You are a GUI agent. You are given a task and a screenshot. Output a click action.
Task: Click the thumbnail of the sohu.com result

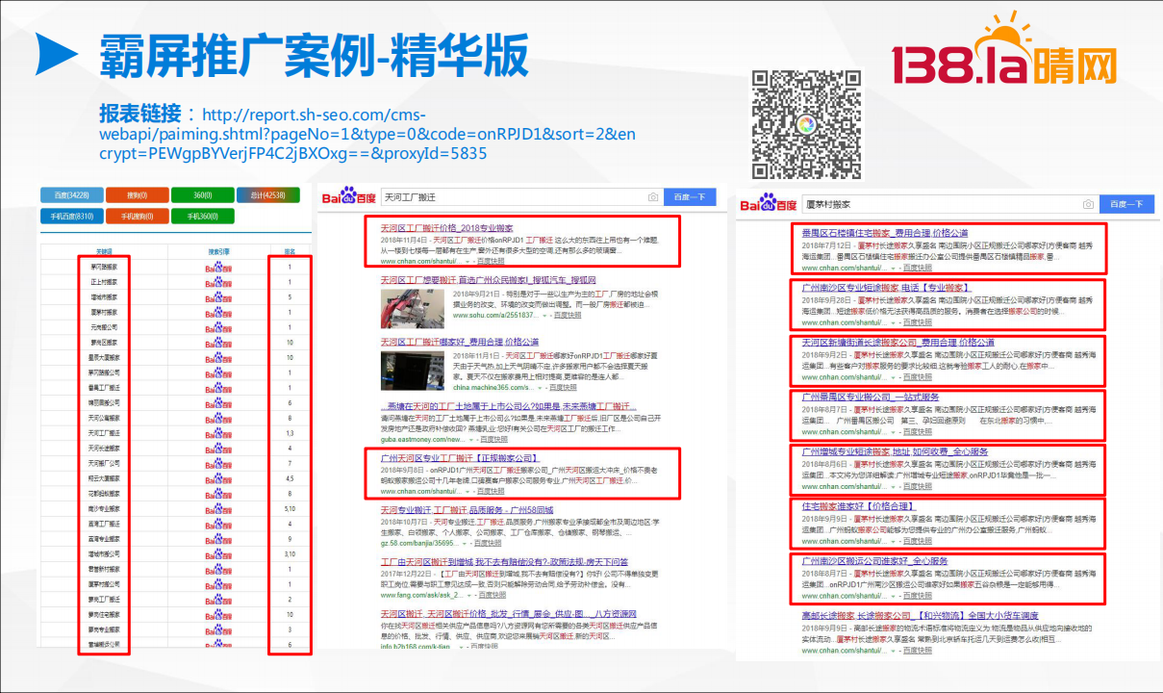click(x=413, y=308)
